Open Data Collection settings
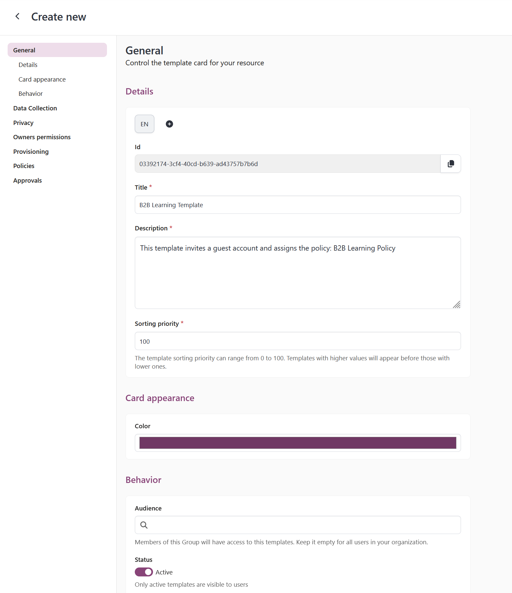Viewport: 512px width, 593px height. point(35,108)
